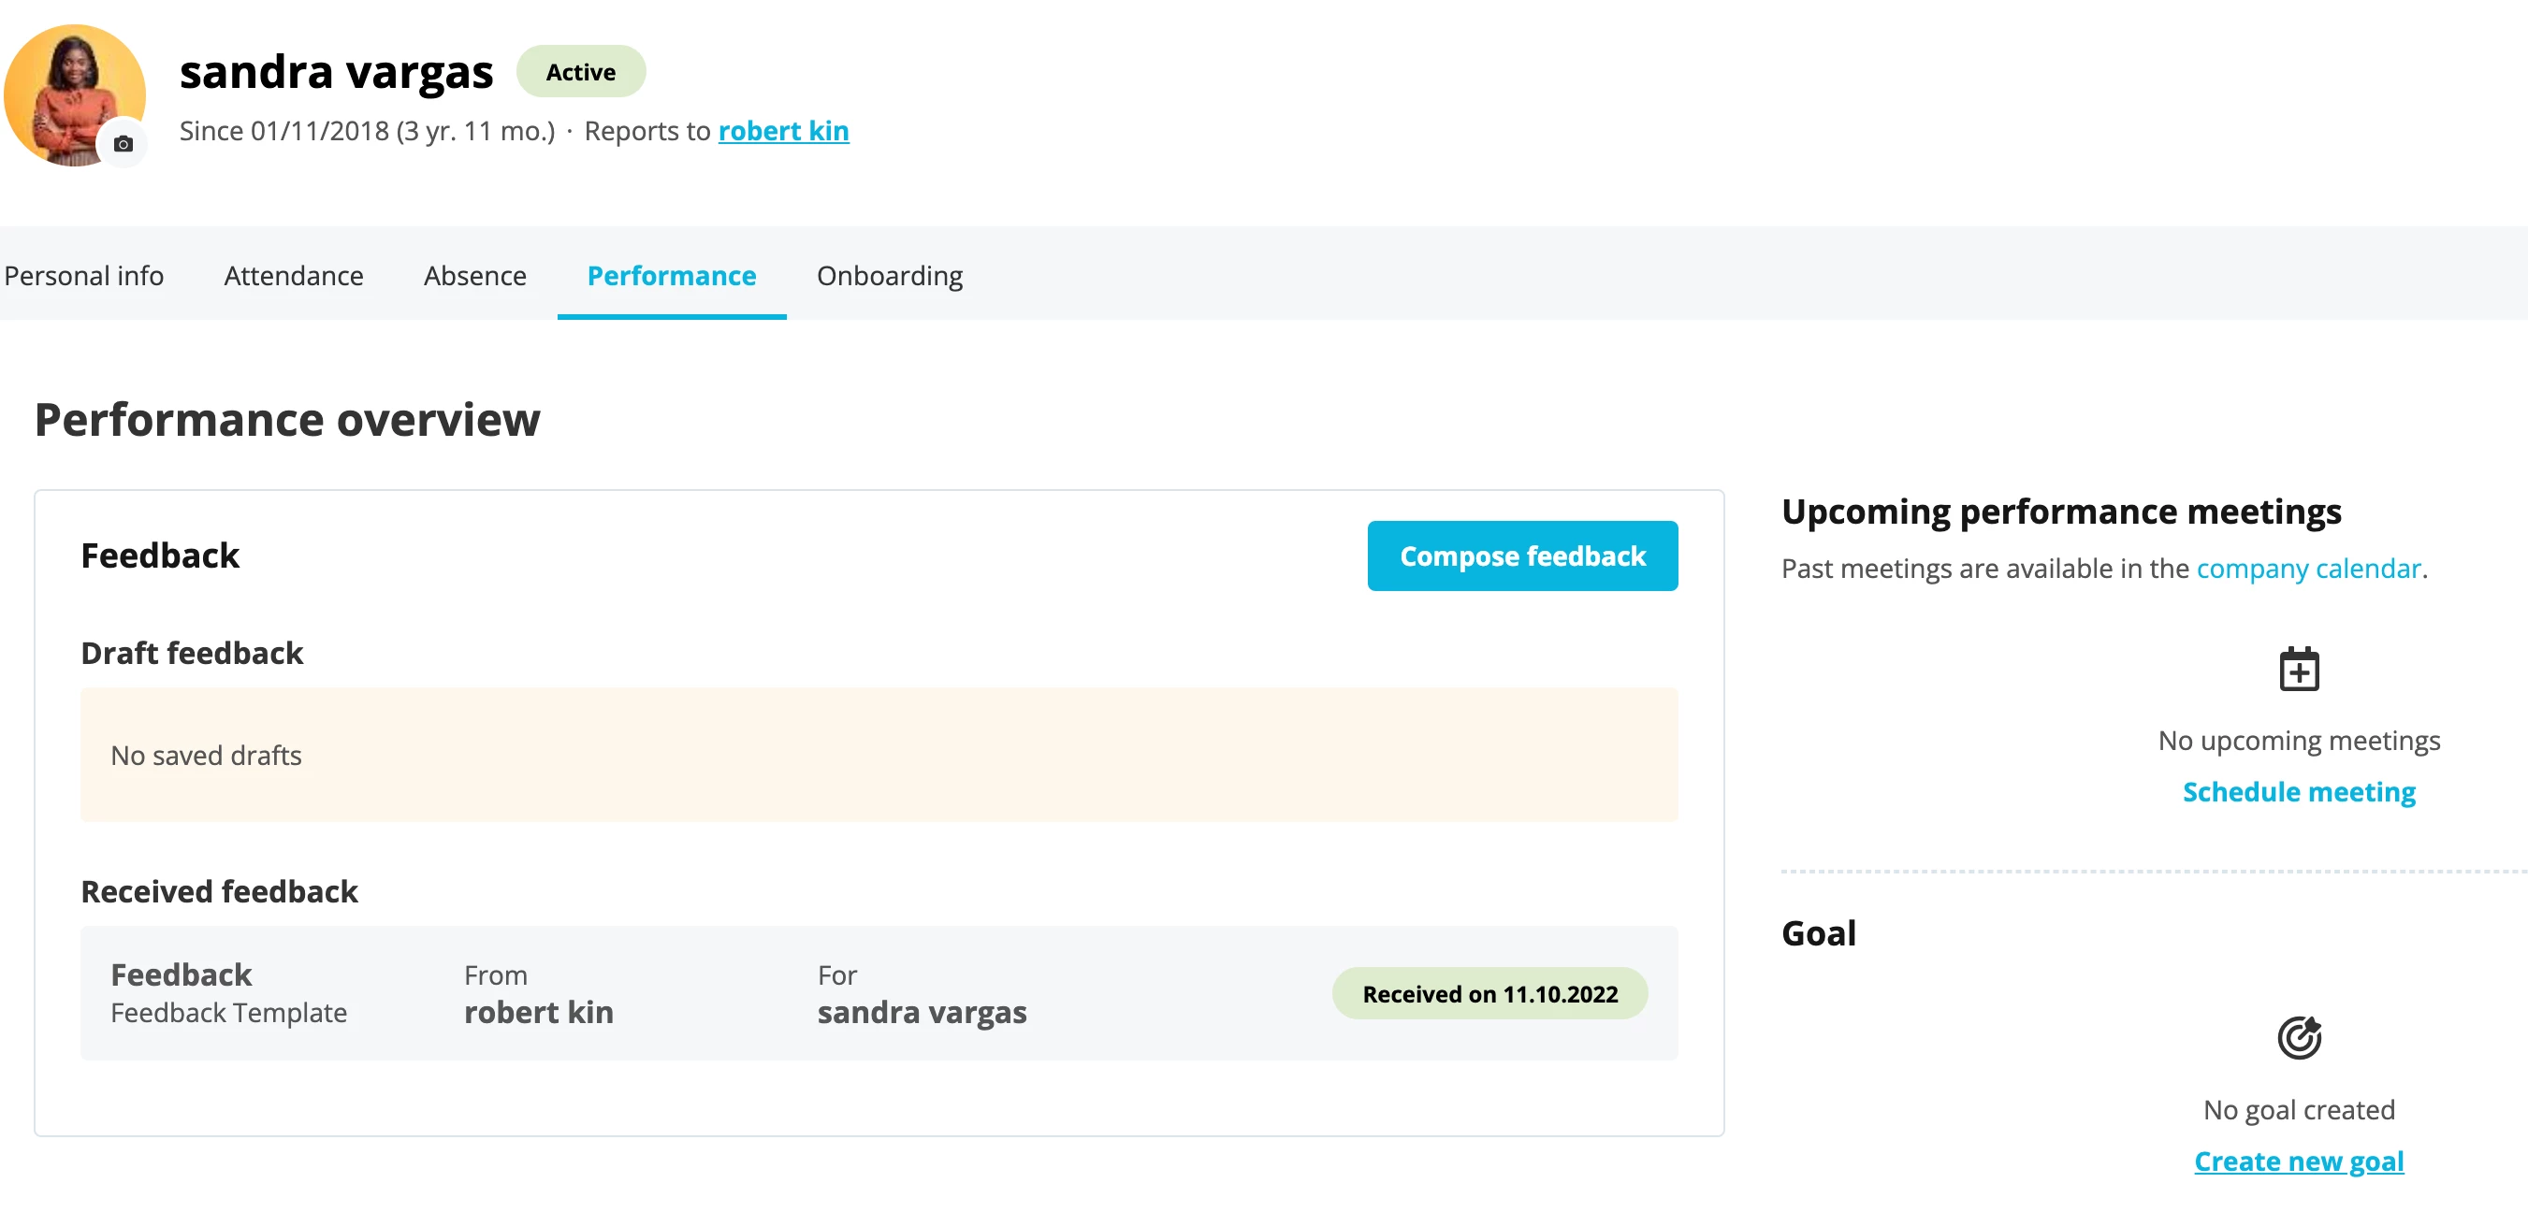Open the Onboarding tab
This screenshot has height=1212, width=2528.
(889, 276)
